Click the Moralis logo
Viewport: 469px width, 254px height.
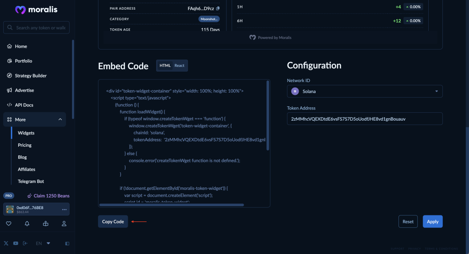(36, 10)
